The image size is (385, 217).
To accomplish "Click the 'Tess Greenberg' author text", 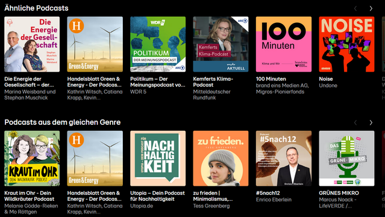I will point(211,206).
